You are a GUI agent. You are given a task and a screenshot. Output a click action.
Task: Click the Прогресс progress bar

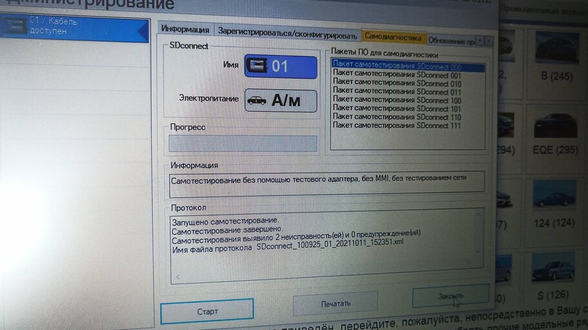243,143
